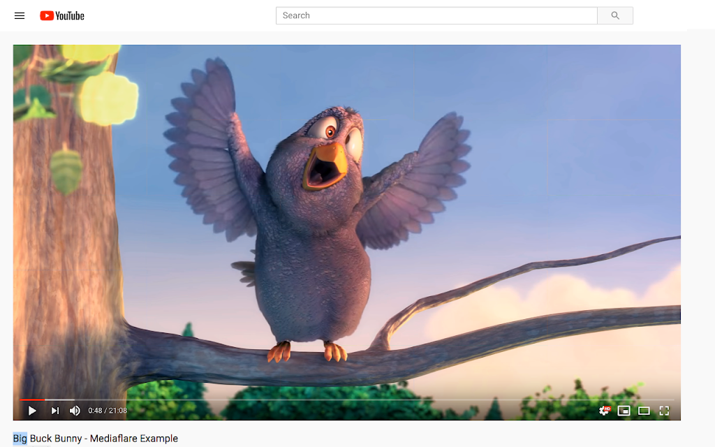Screen dimensions: 715x447
Task: Focus the Search input field
Action: (436, 15)
